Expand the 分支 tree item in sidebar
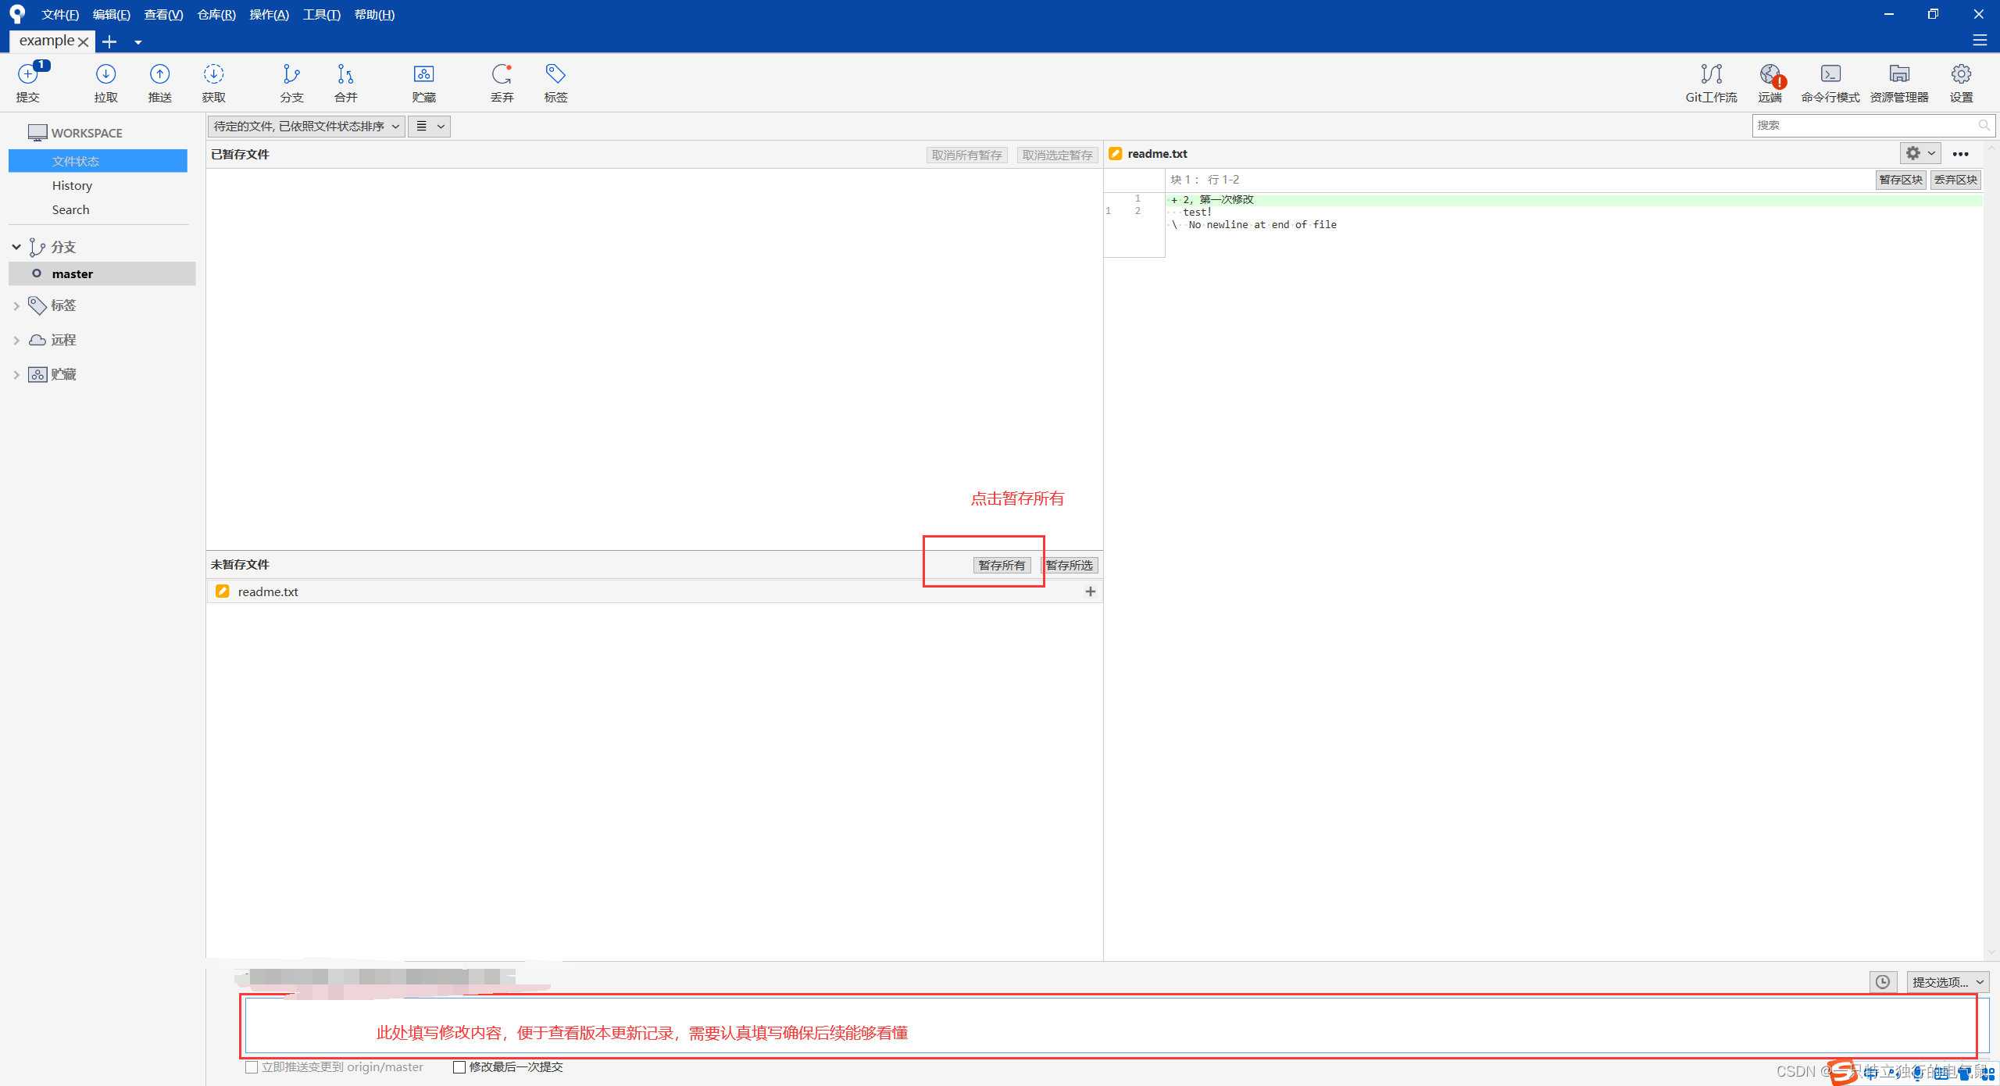Image resolution: width=2000 pixels, height=1086 pixels. [15, 245]
